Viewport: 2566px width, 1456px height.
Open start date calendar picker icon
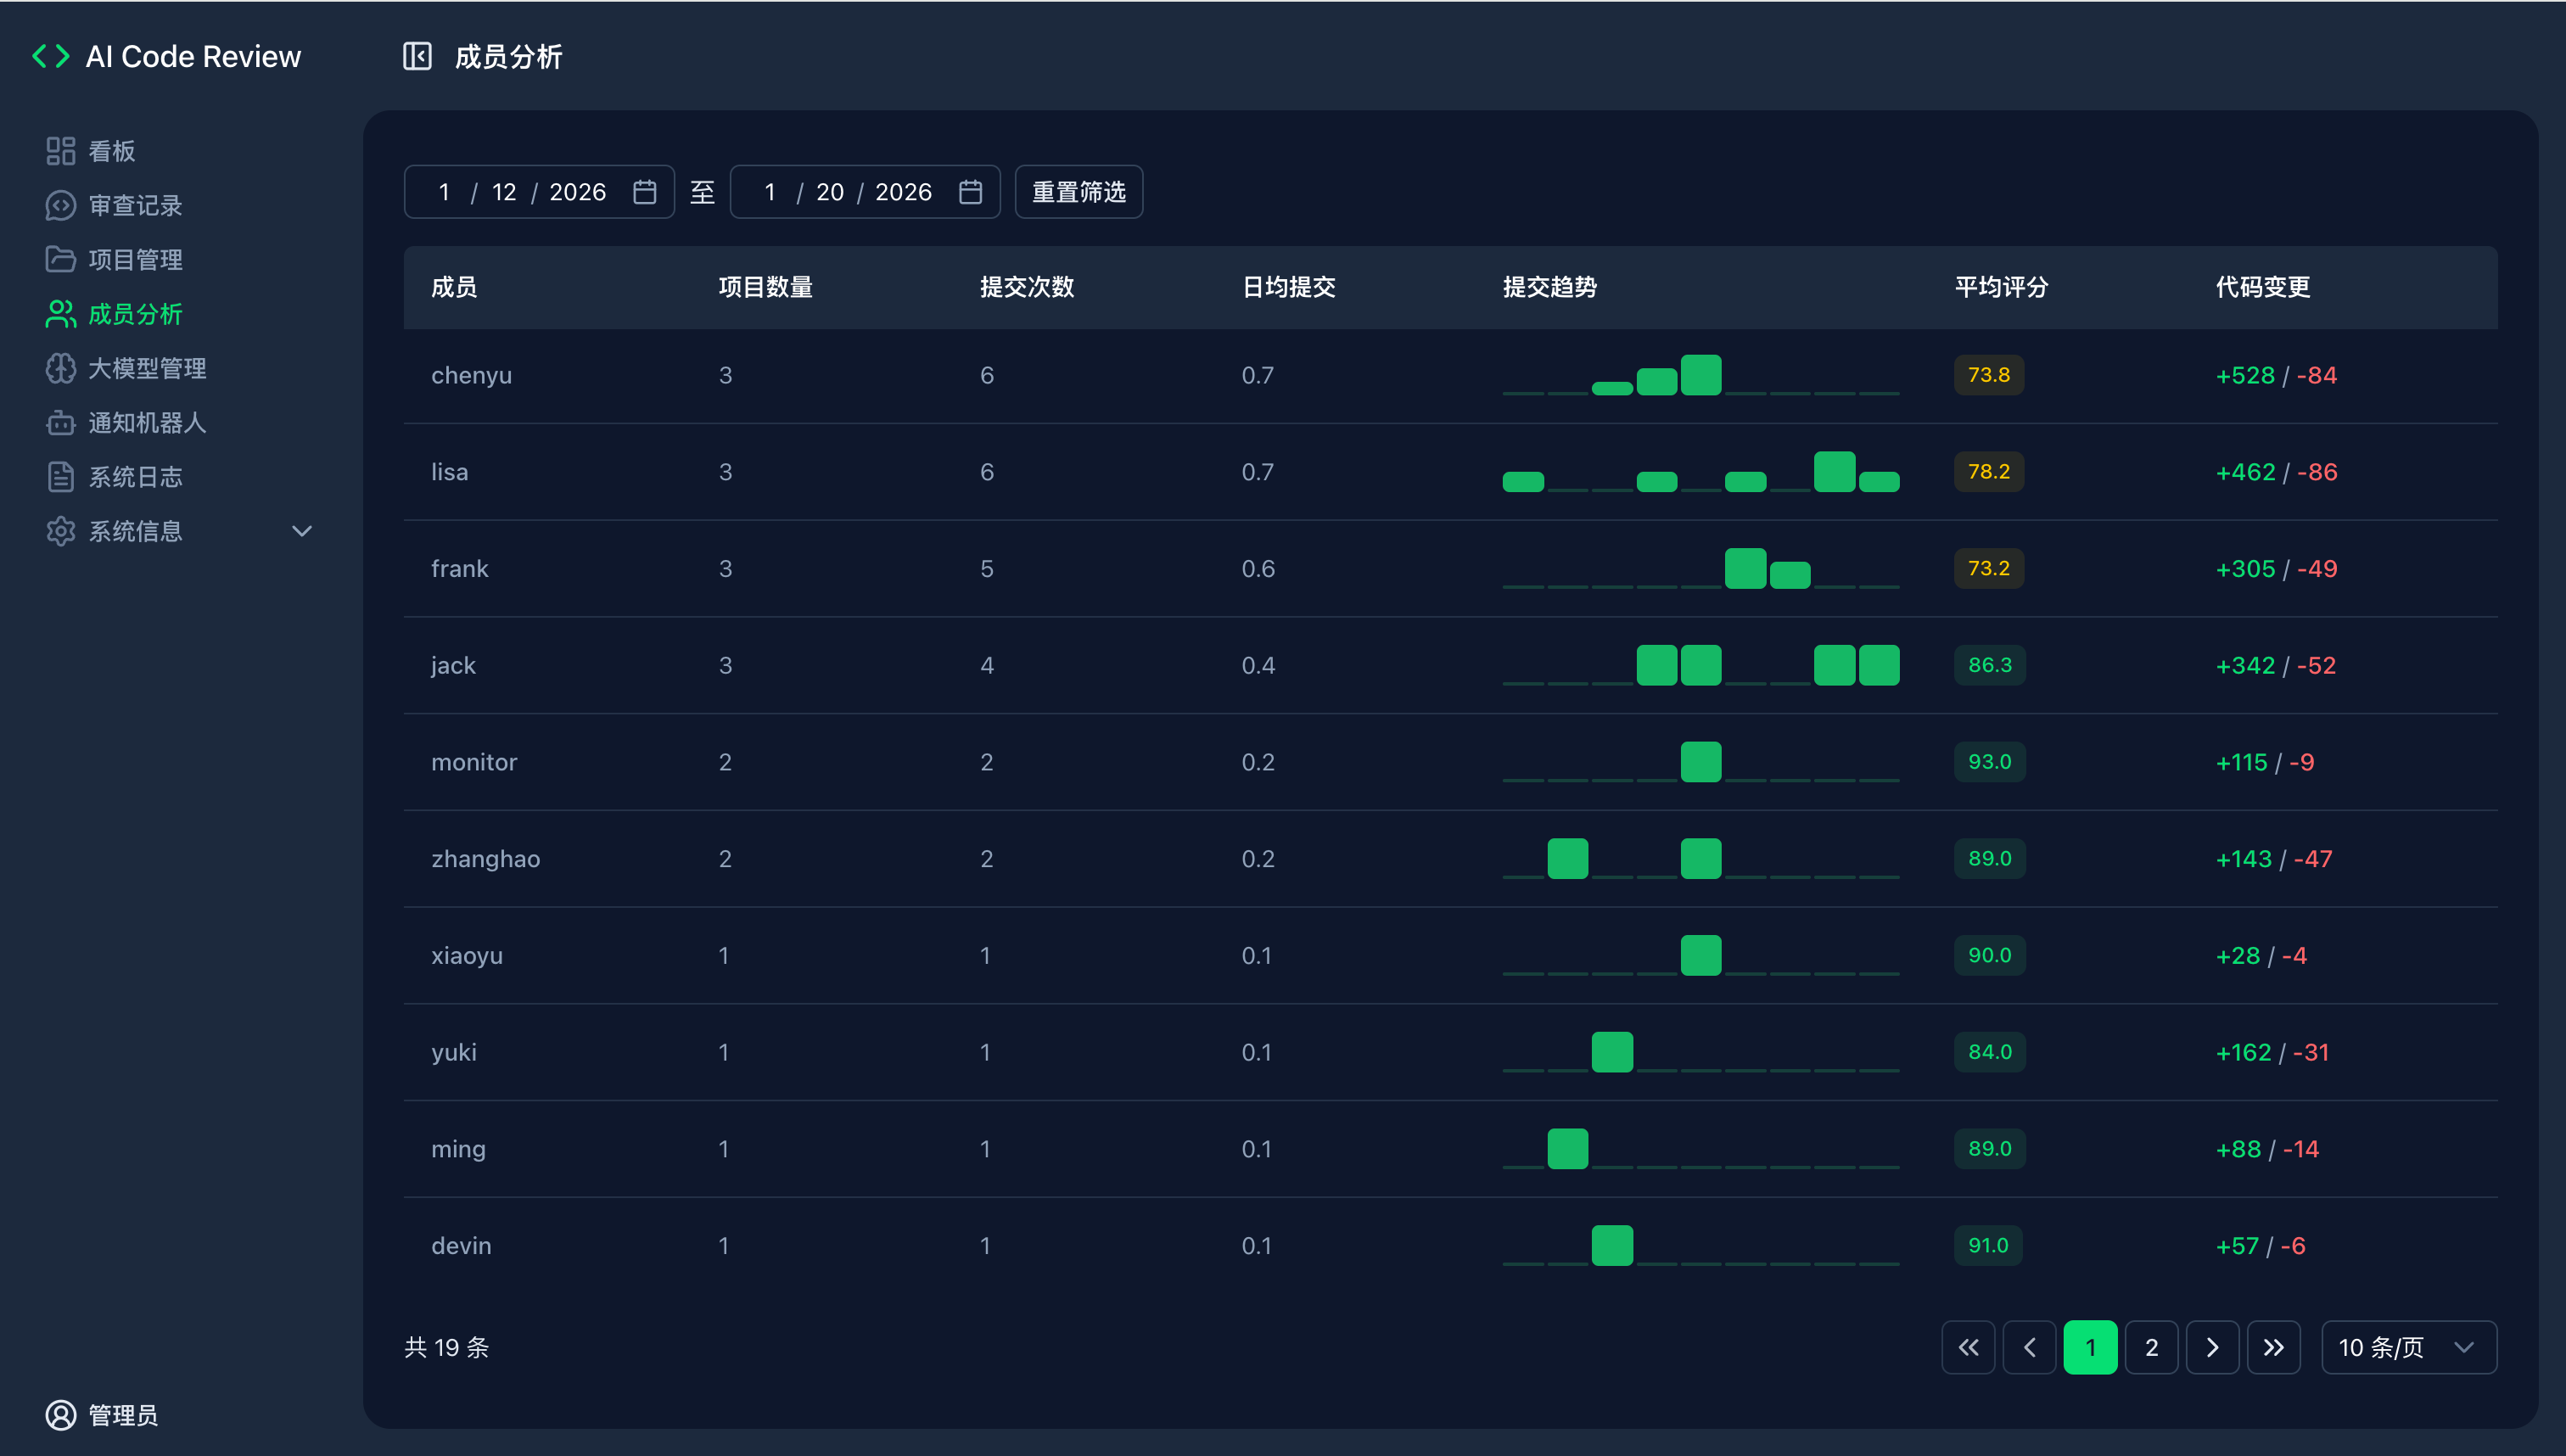[645, 191]
